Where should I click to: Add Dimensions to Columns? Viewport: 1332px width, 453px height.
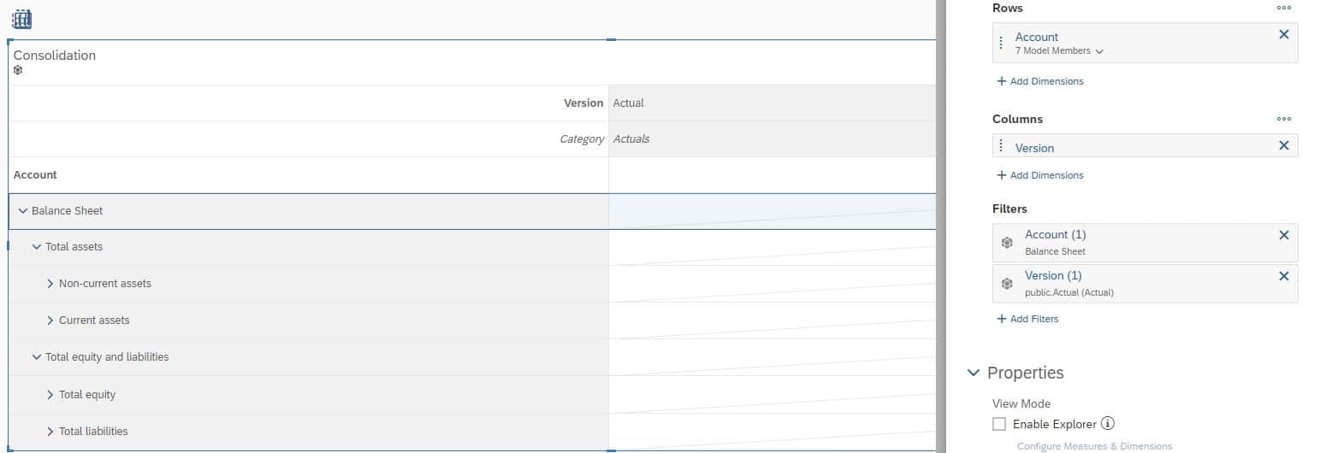(x=1040, y=175)
